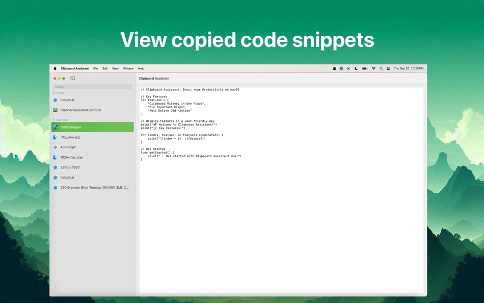484x303 pixels.
Task: Click the date and time in menu bar
Action: point(409,69)
